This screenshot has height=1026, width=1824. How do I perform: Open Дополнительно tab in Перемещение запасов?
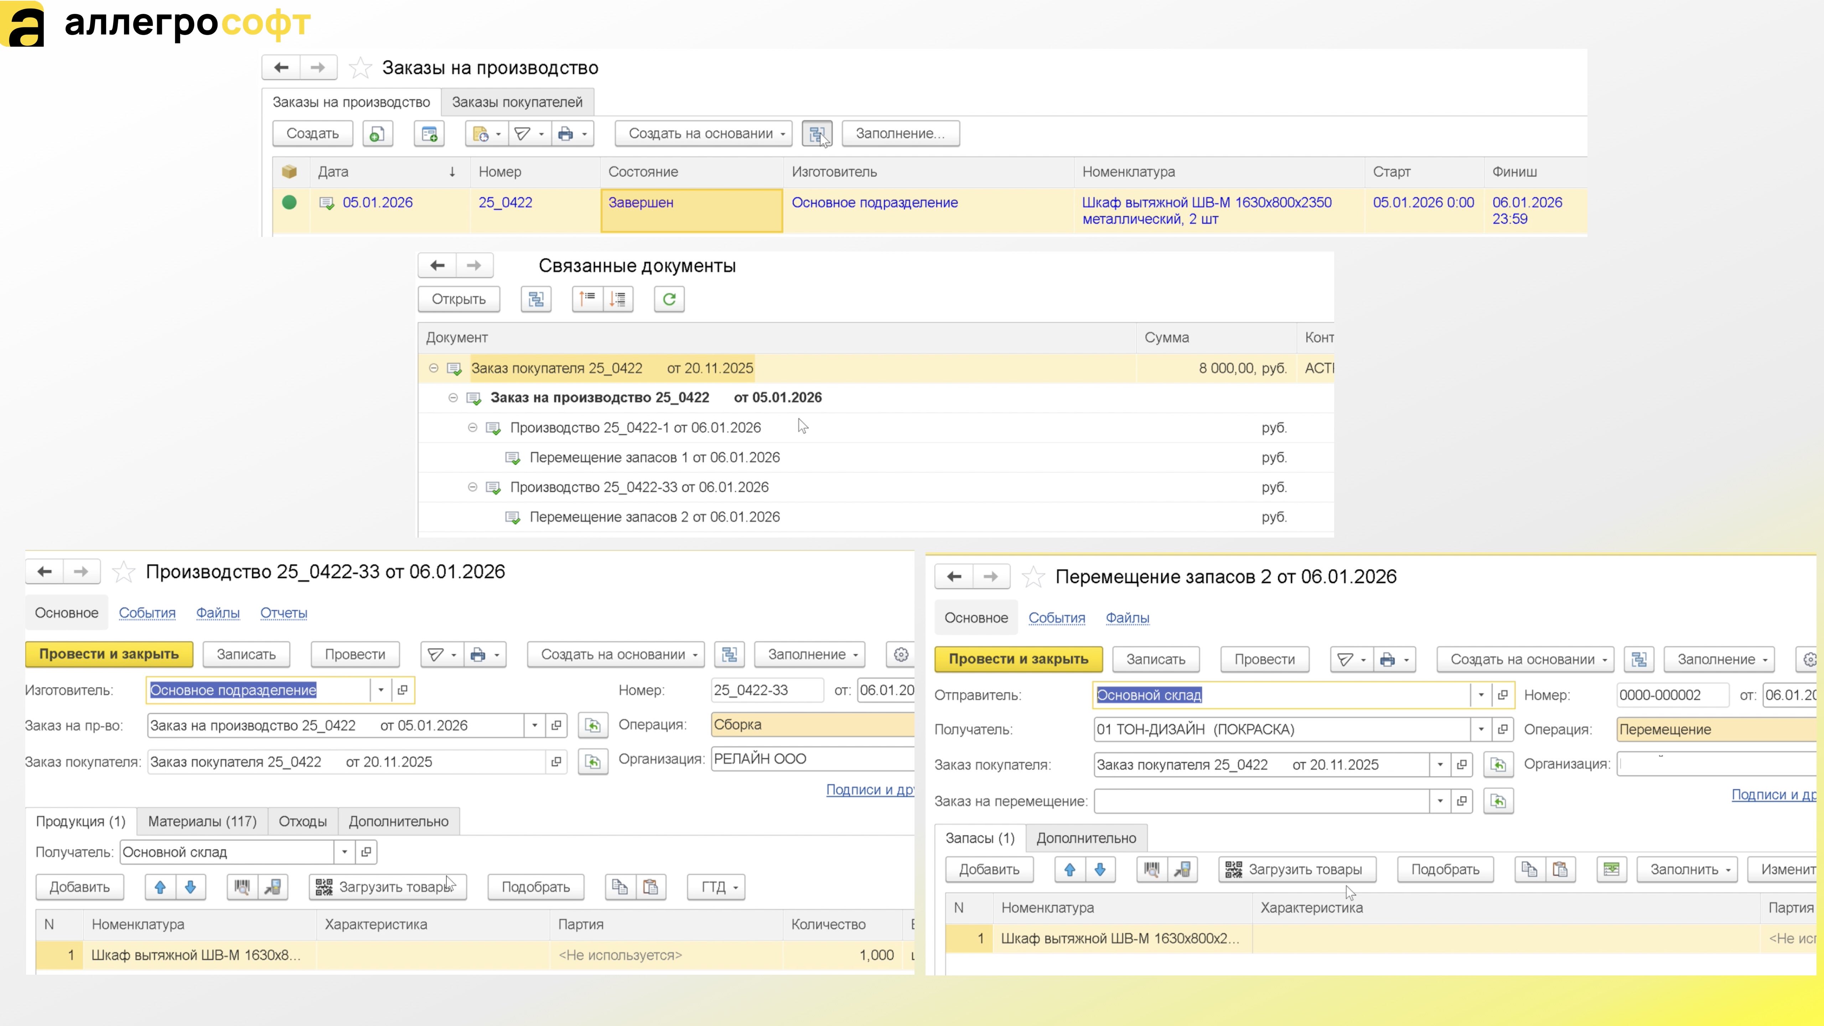coord(1086,838)
